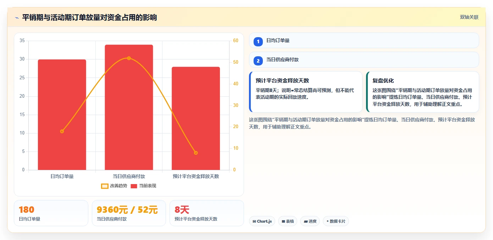Select the numbered item 1 日均订单量
This screenshot has width=493, height=240.
pos(364,41)
